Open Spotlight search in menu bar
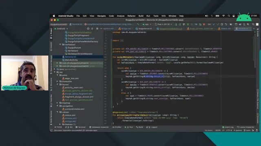The width and height of the screenshot is (261, 146). pyautogui.click(x=229, y=16)
